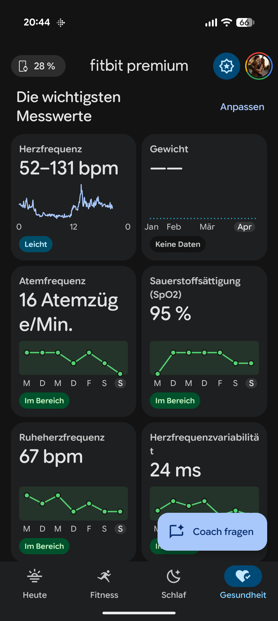This screenshot has height=621, width=278.
Task: Tap the Heute sunrise icon
Action: click(35, 576)
